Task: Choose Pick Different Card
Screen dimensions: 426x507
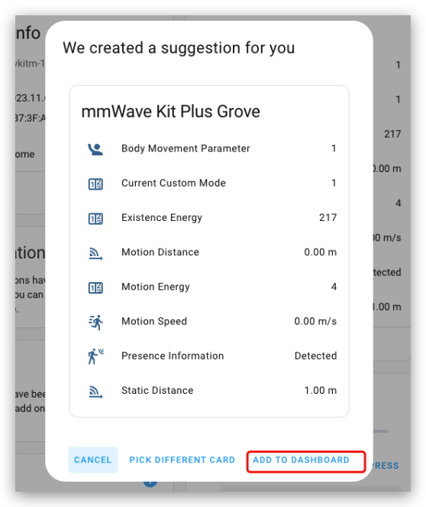Action: [182, 460]
